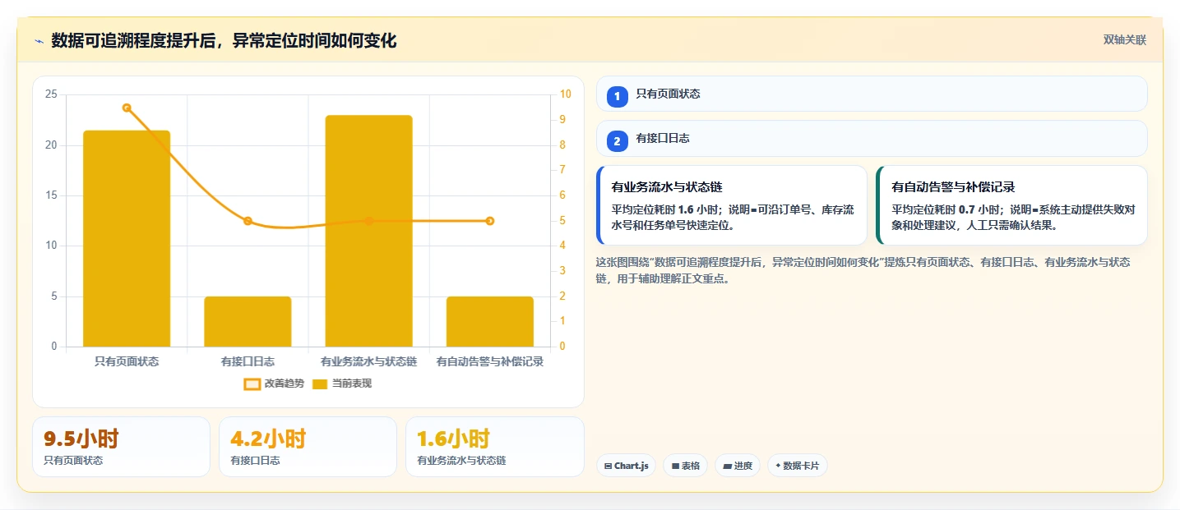Click the 当前表现 legend color box
This screenshot has height=510, width=1180.
point(320,384)
